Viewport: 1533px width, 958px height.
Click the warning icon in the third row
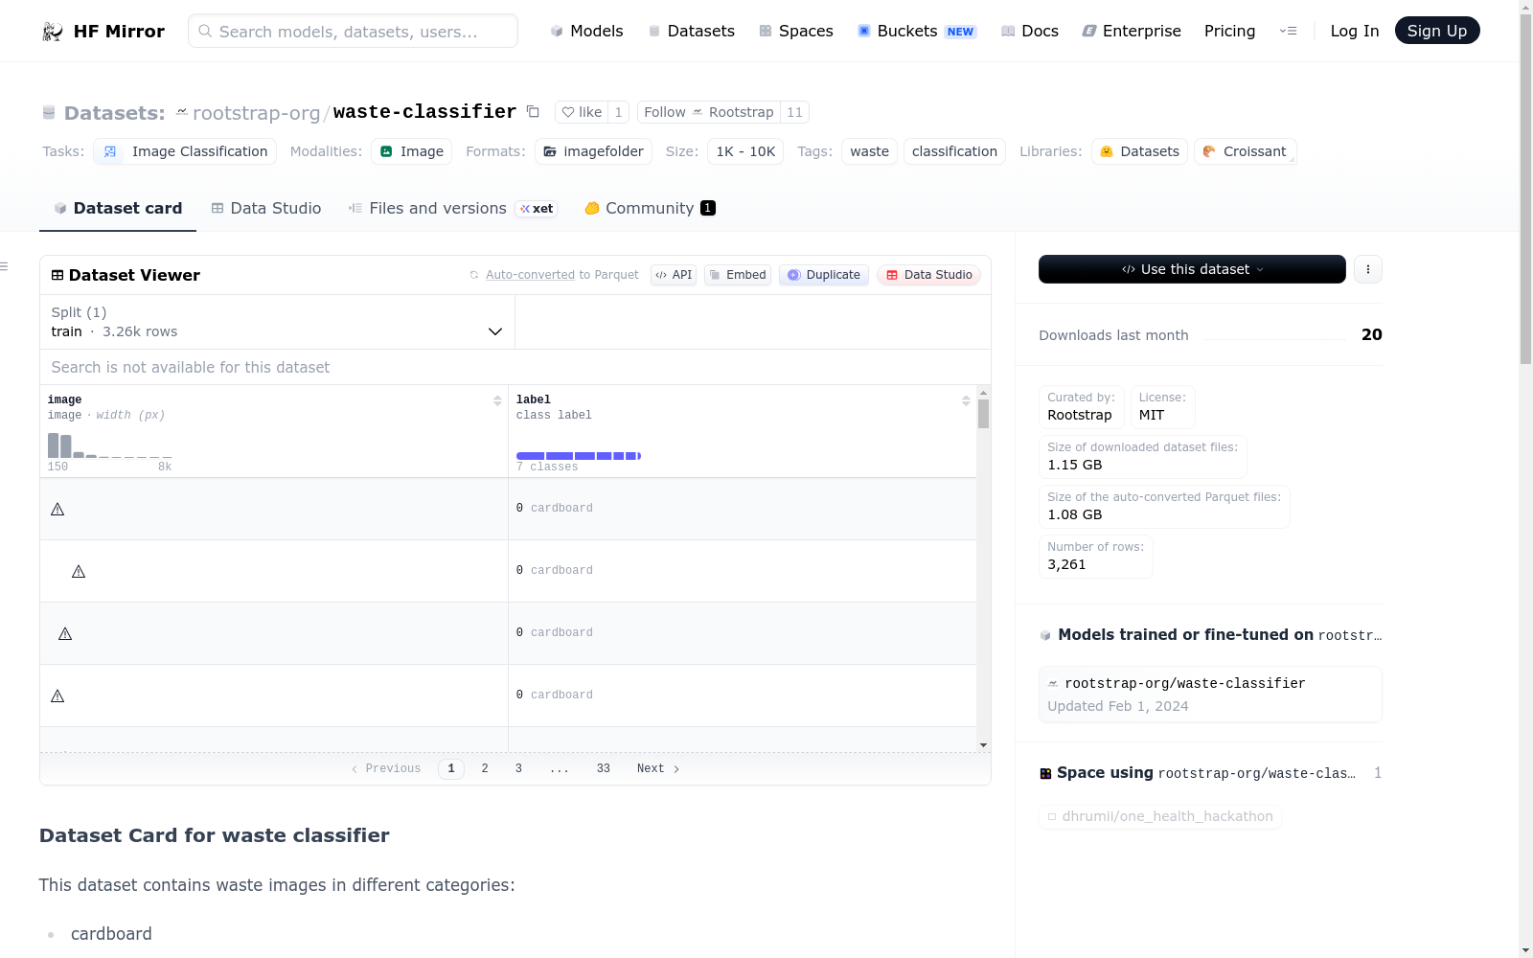[x=65, y=633]
